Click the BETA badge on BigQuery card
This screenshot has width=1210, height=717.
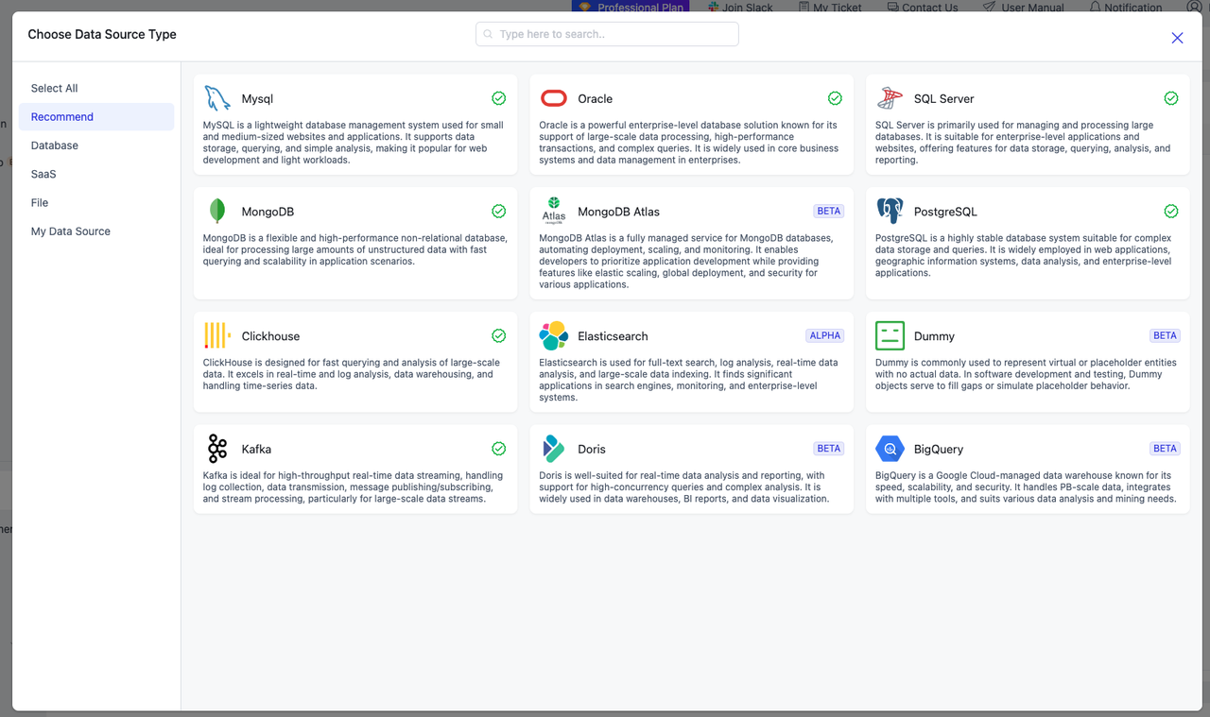click(x=1165, y=449)
